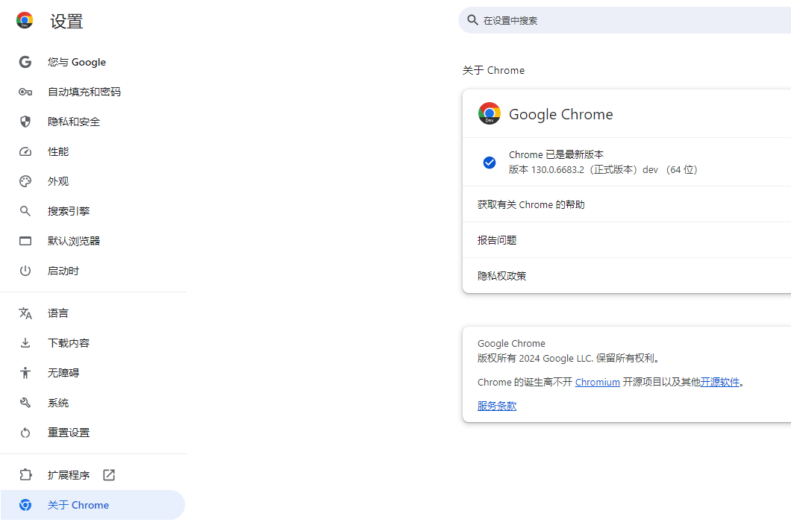791x531 pixels.
Task: Click the external link icon beside 扩展程序
Action: click(109, 474)
